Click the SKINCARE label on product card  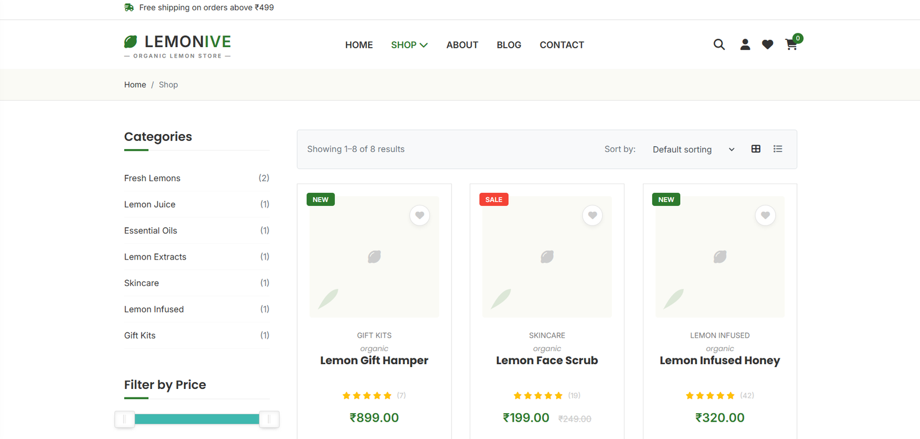(547, 335)
